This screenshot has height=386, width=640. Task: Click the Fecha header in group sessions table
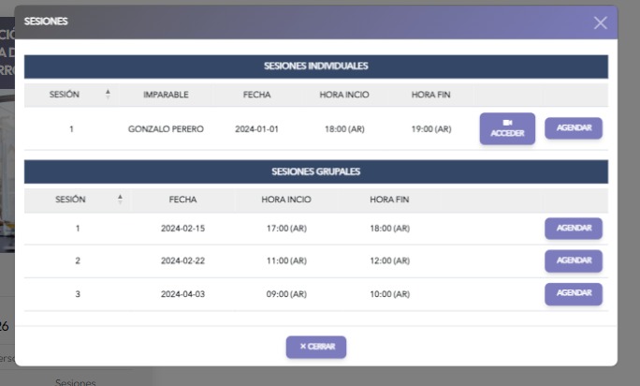click(182, 200)
